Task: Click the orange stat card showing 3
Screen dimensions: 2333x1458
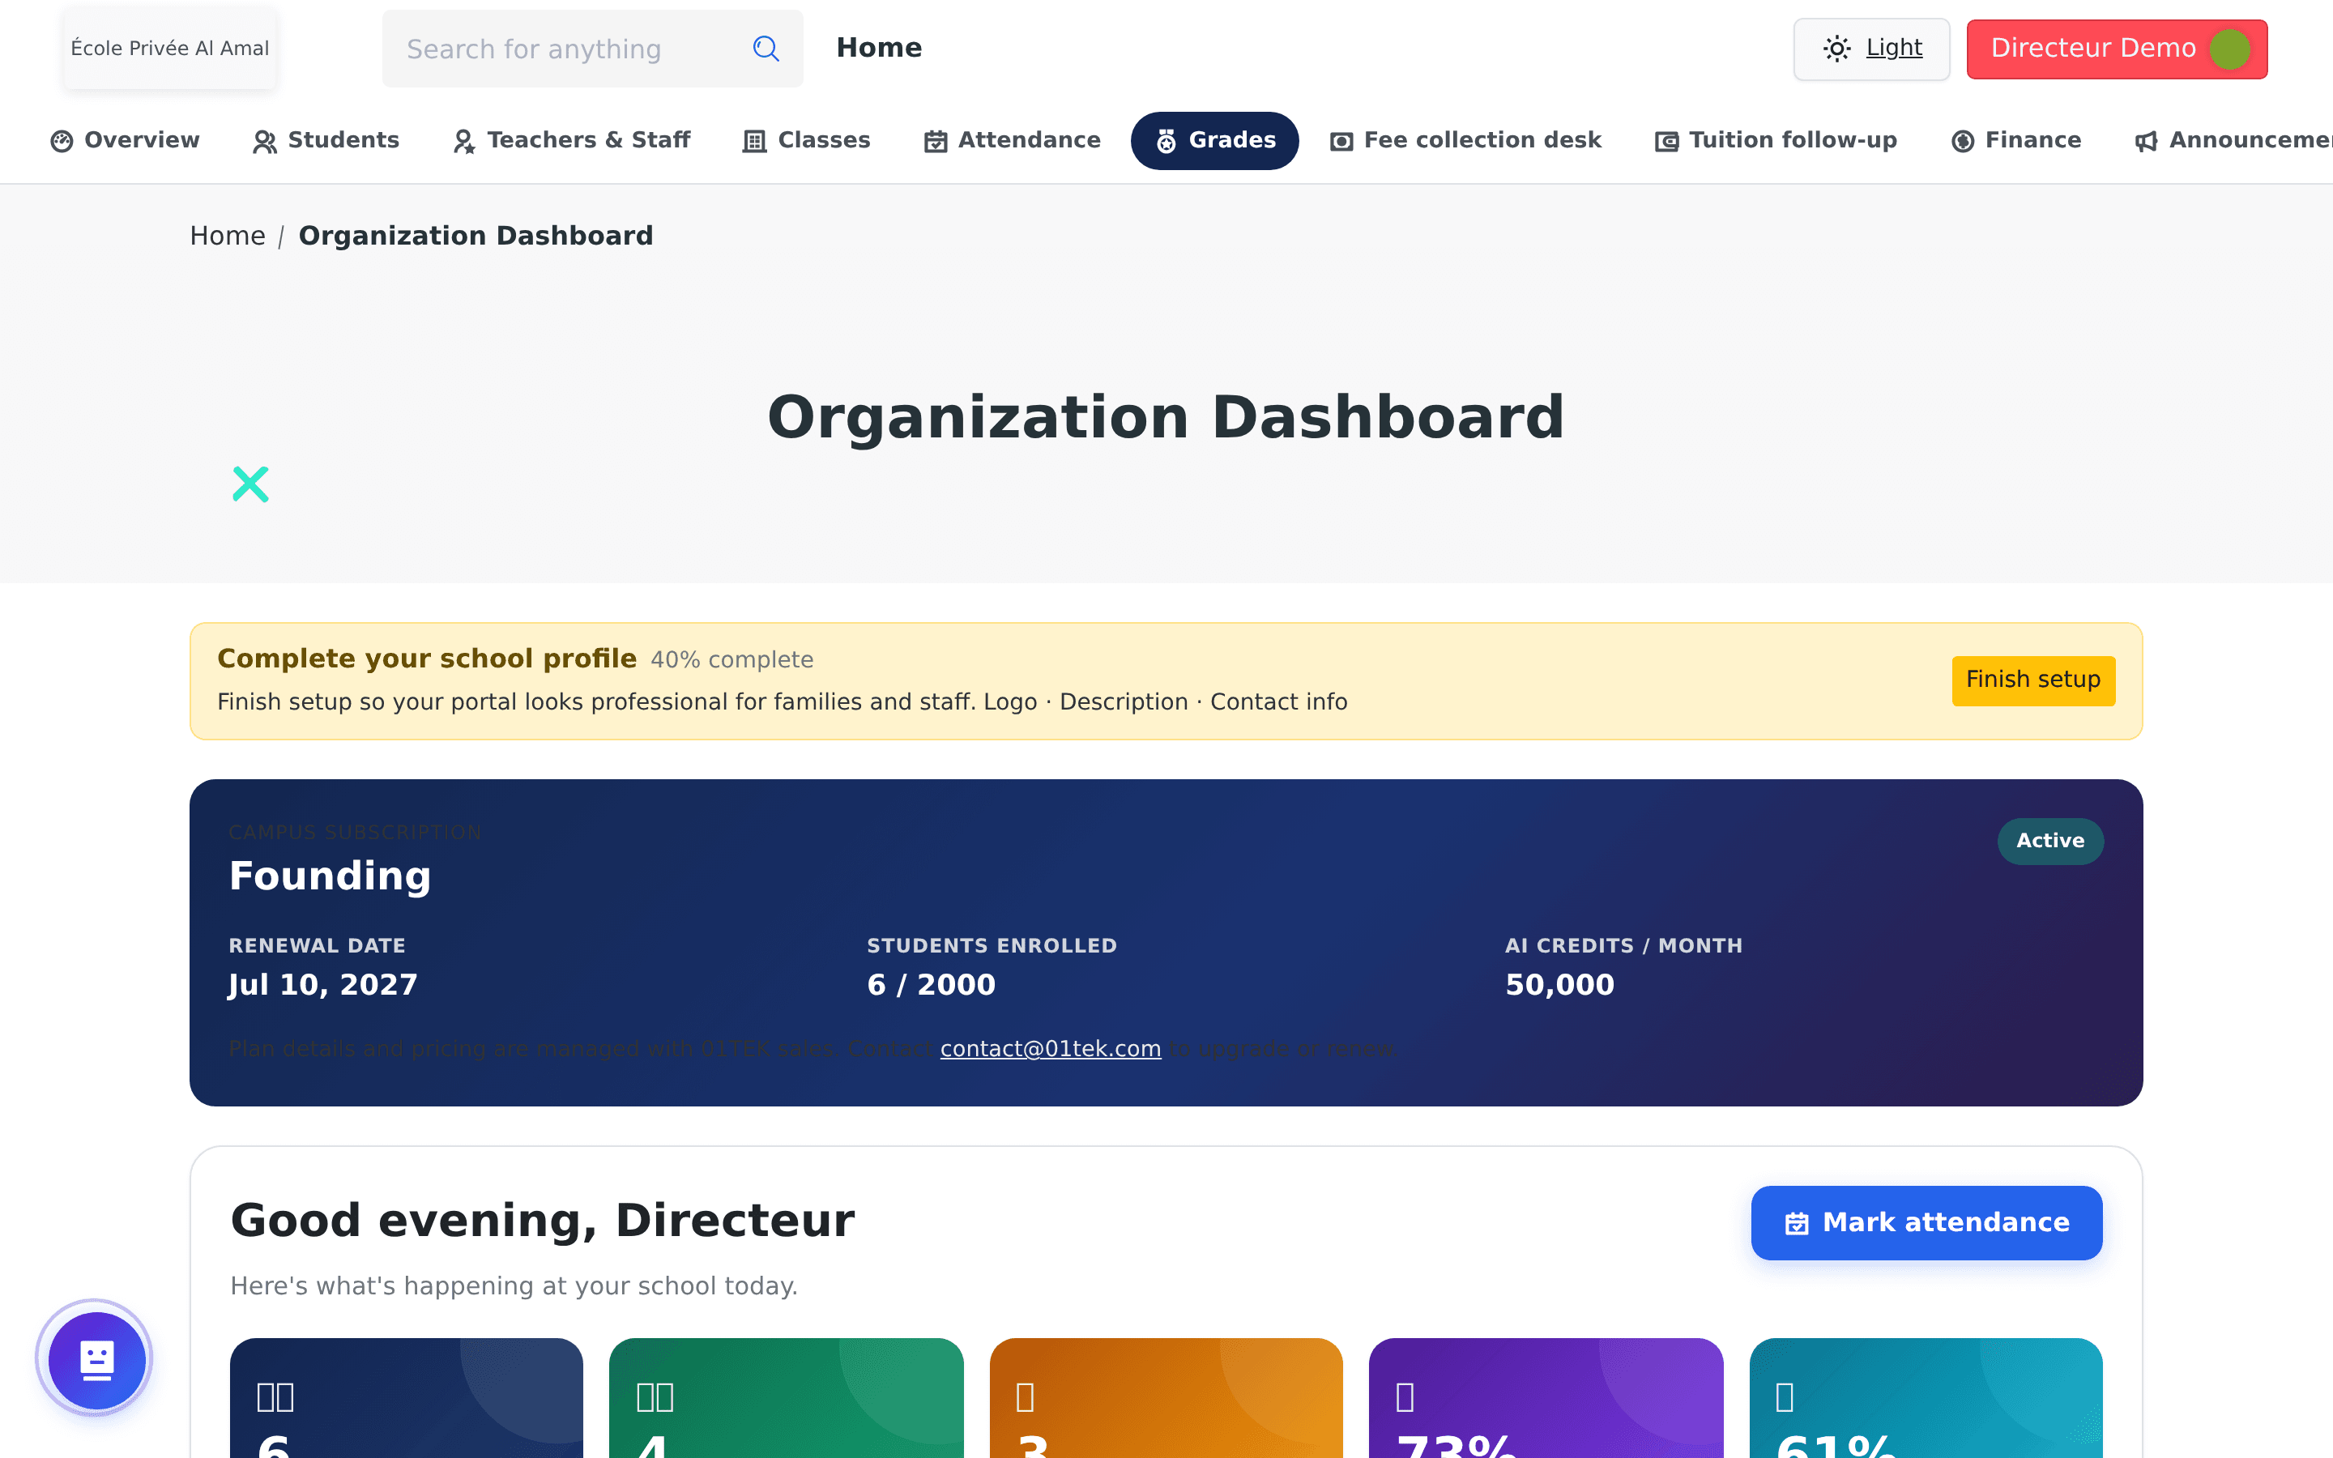Action: coord(1166,1398)
